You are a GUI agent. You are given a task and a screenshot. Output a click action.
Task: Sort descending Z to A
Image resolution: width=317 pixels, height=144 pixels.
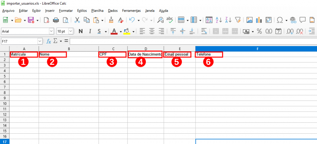click(228, 20)
